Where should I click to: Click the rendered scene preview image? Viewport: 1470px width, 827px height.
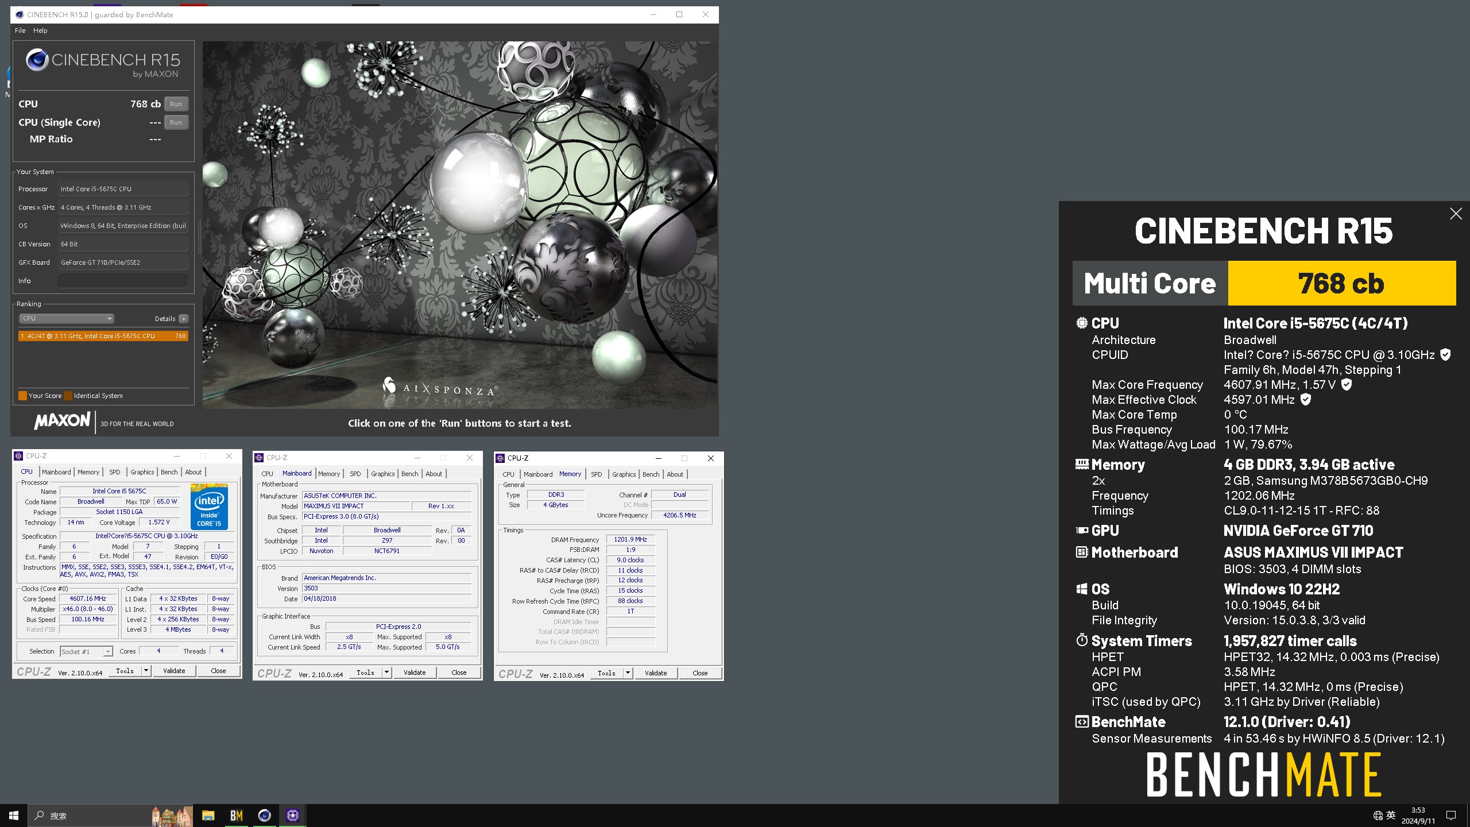(x=459, y=225)
